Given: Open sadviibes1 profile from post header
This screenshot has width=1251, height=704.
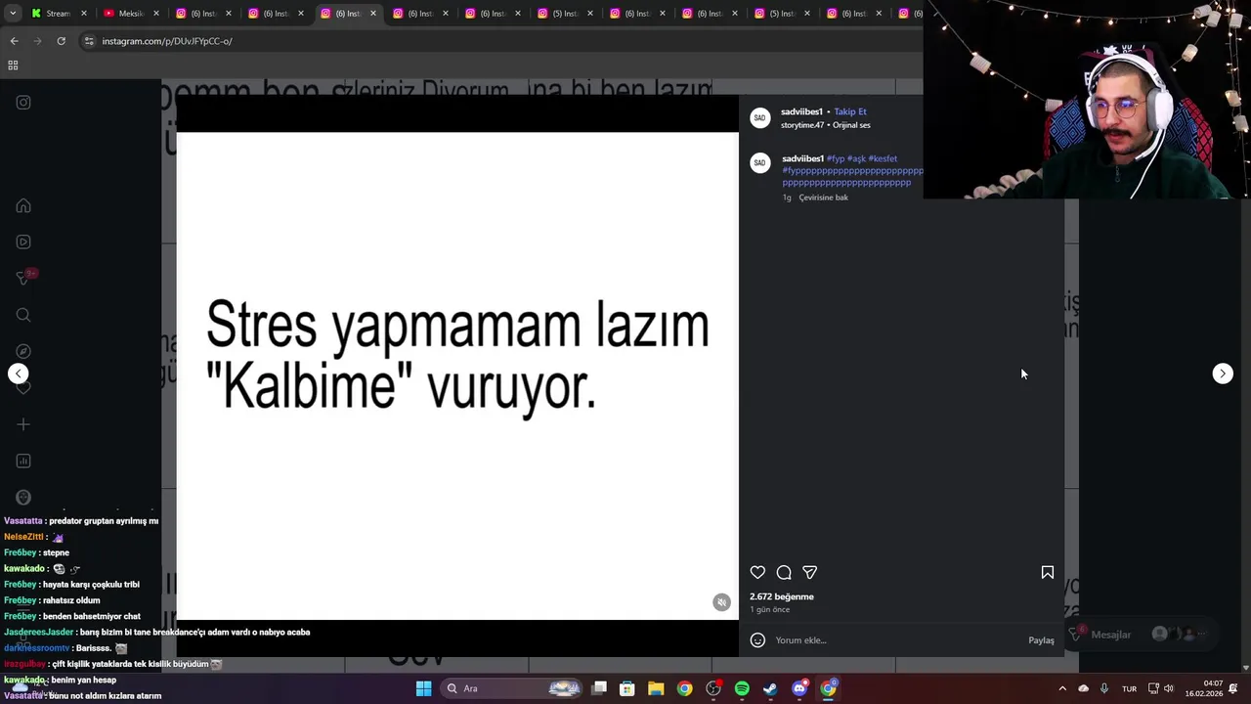Looking at the screenshot, I should pos(801,111).
